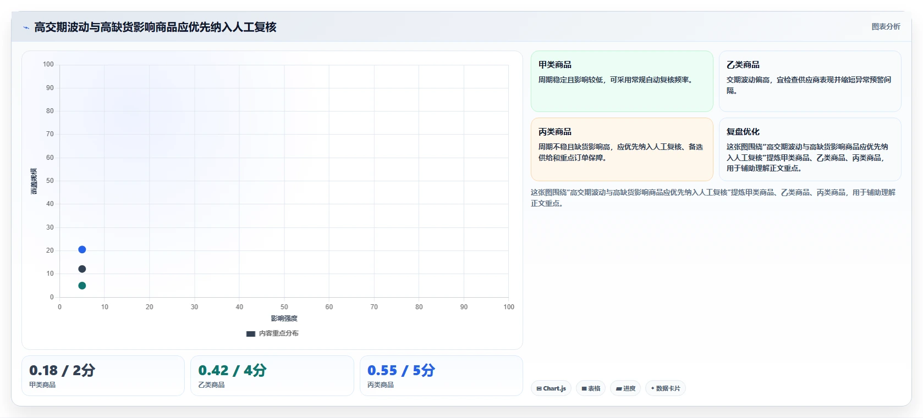Toggle the 内容重点分布 legend swatch
This screenshot has height=418, width=923.
tap(251, 333)
